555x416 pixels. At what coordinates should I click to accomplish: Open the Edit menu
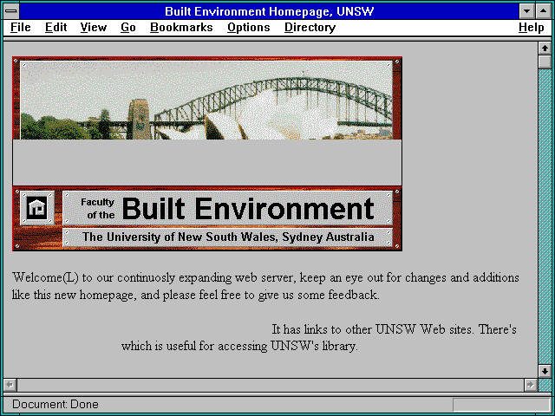pyautogui.click(x=55, y=27)
